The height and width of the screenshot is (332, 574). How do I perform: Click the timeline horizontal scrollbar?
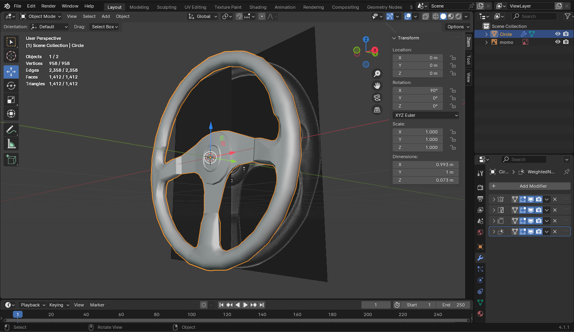235,320
